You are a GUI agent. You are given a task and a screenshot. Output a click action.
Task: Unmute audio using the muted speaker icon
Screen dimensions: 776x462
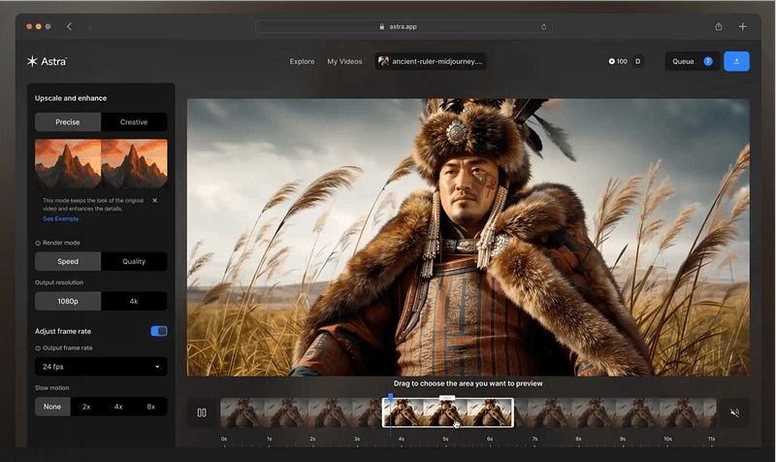[x=735, y=412]
